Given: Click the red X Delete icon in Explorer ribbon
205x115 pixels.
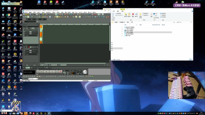Looking at the screenshot, I should pyautogui.click(x=133, y=14).
